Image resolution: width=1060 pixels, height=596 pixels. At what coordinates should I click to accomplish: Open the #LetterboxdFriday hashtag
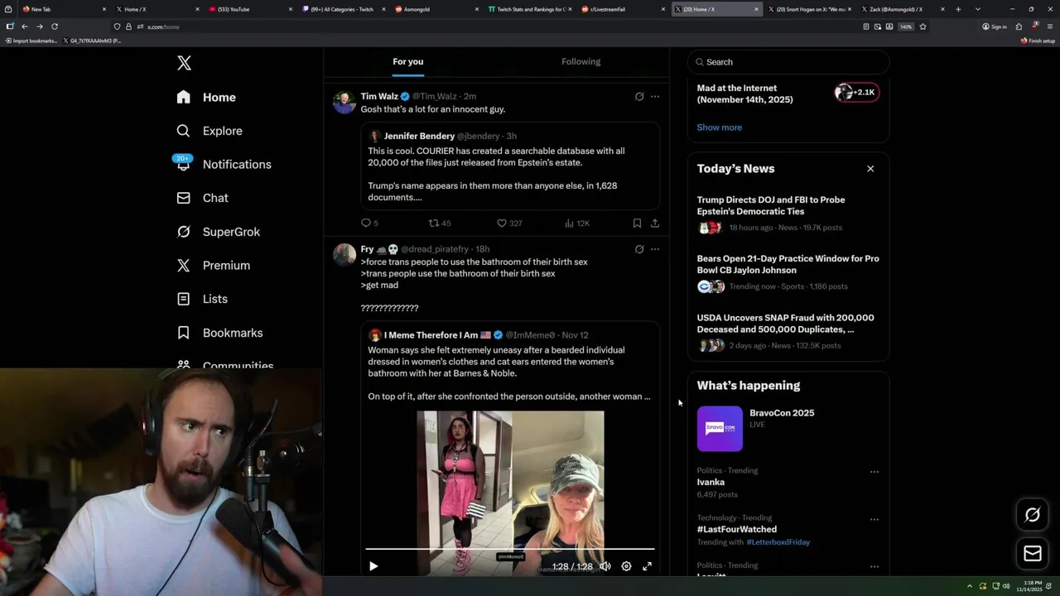tap(778, 542)
